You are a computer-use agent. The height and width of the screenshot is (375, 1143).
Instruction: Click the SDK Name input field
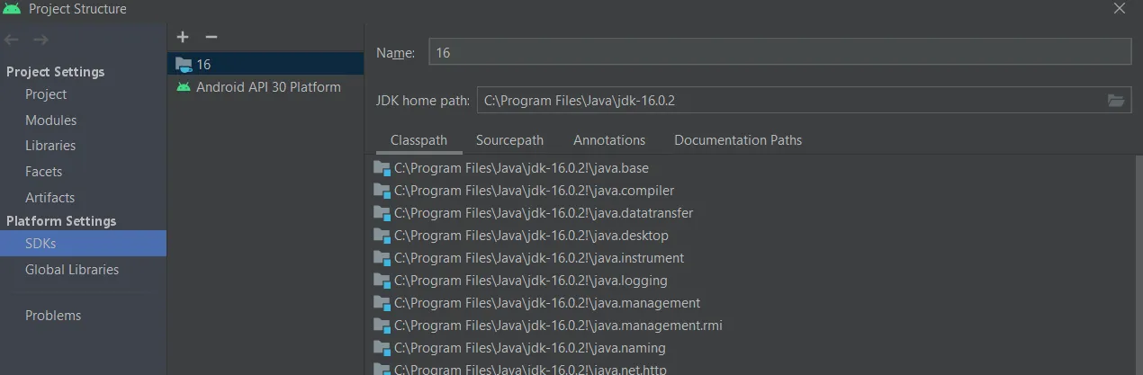pyautogui.click(x=778, y=53)
